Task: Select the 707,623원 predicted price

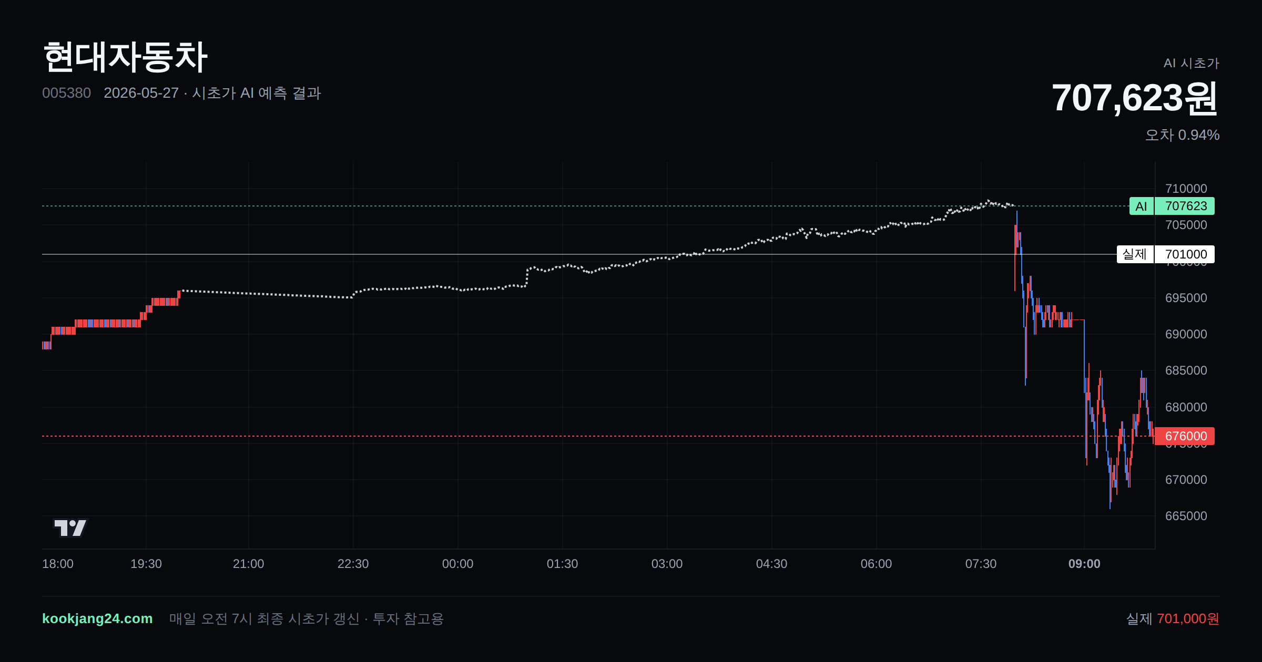Action: [x=1135, y=98]
